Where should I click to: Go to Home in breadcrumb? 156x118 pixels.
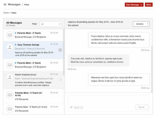click(x=6, y=13)
